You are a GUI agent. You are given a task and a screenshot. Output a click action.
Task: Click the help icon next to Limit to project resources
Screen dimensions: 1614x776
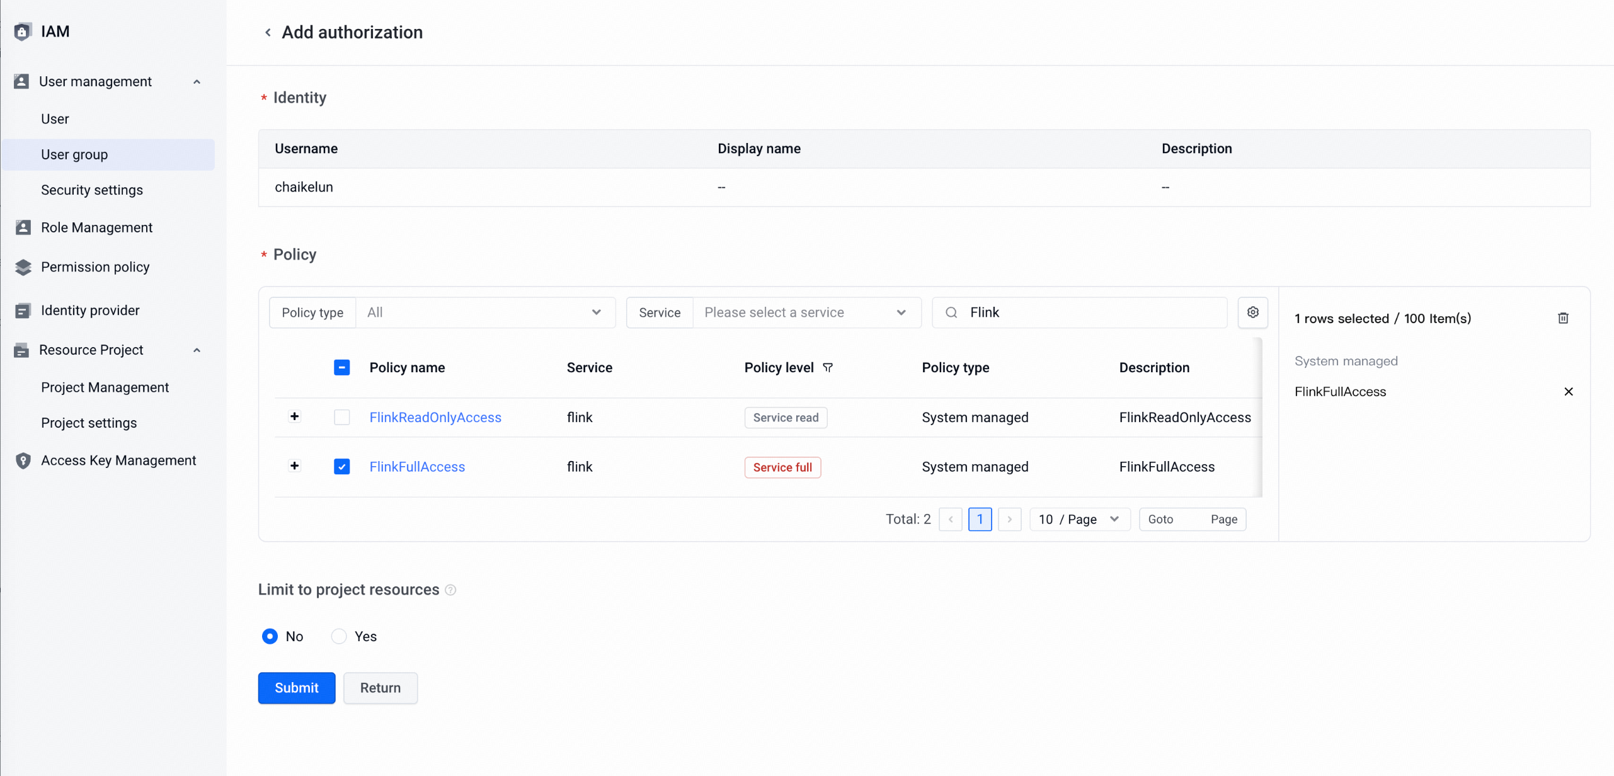pyautogui.click(x=450, y=590)
